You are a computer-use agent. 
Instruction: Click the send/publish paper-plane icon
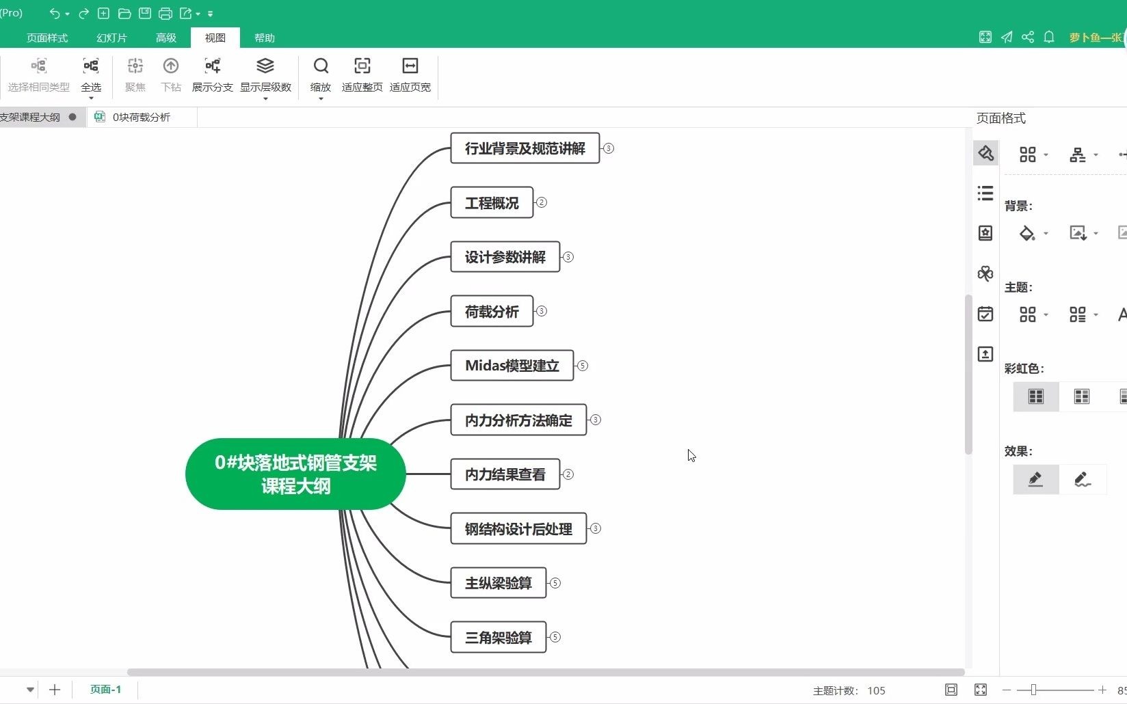coord(1007,37)
